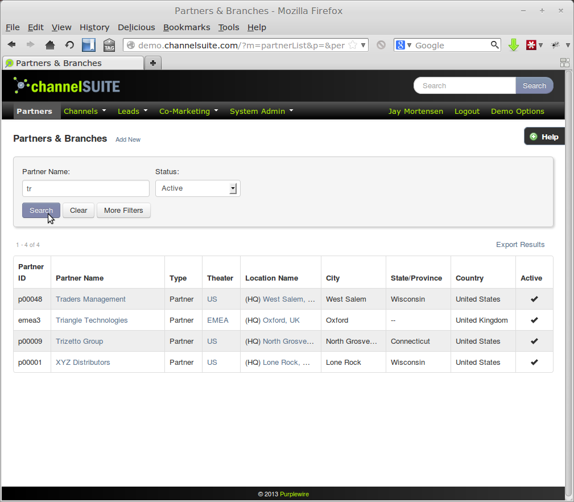This screenshot has width=574, height=502.
Task: Click the Google search engine icon
Action: coord(400,45)
